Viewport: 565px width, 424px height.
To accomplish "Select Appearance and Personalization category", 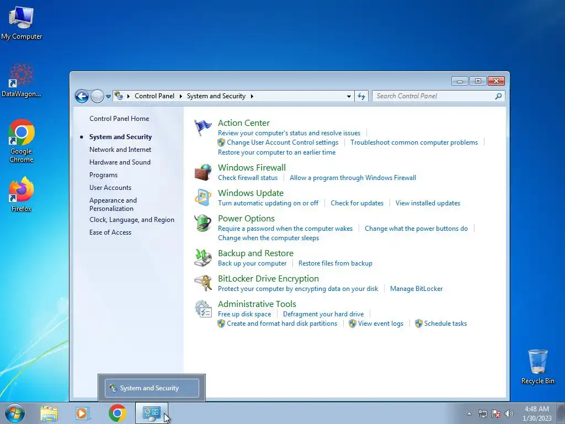I will pos(113,204).
